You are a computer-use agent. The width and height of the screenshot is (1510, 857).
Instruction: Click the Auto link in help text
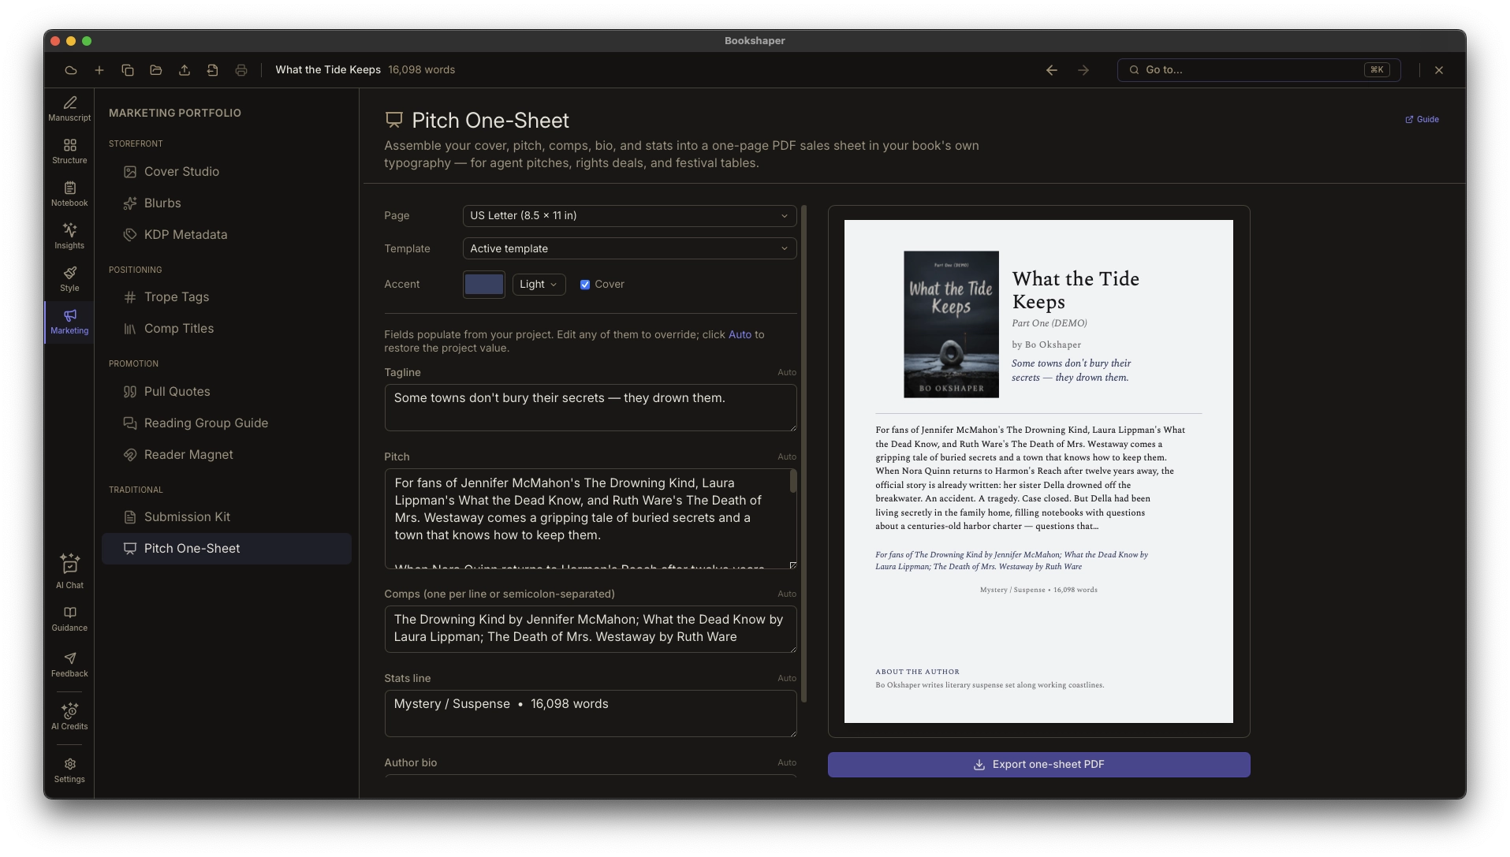pyautogui.click(x=740, y=335)
